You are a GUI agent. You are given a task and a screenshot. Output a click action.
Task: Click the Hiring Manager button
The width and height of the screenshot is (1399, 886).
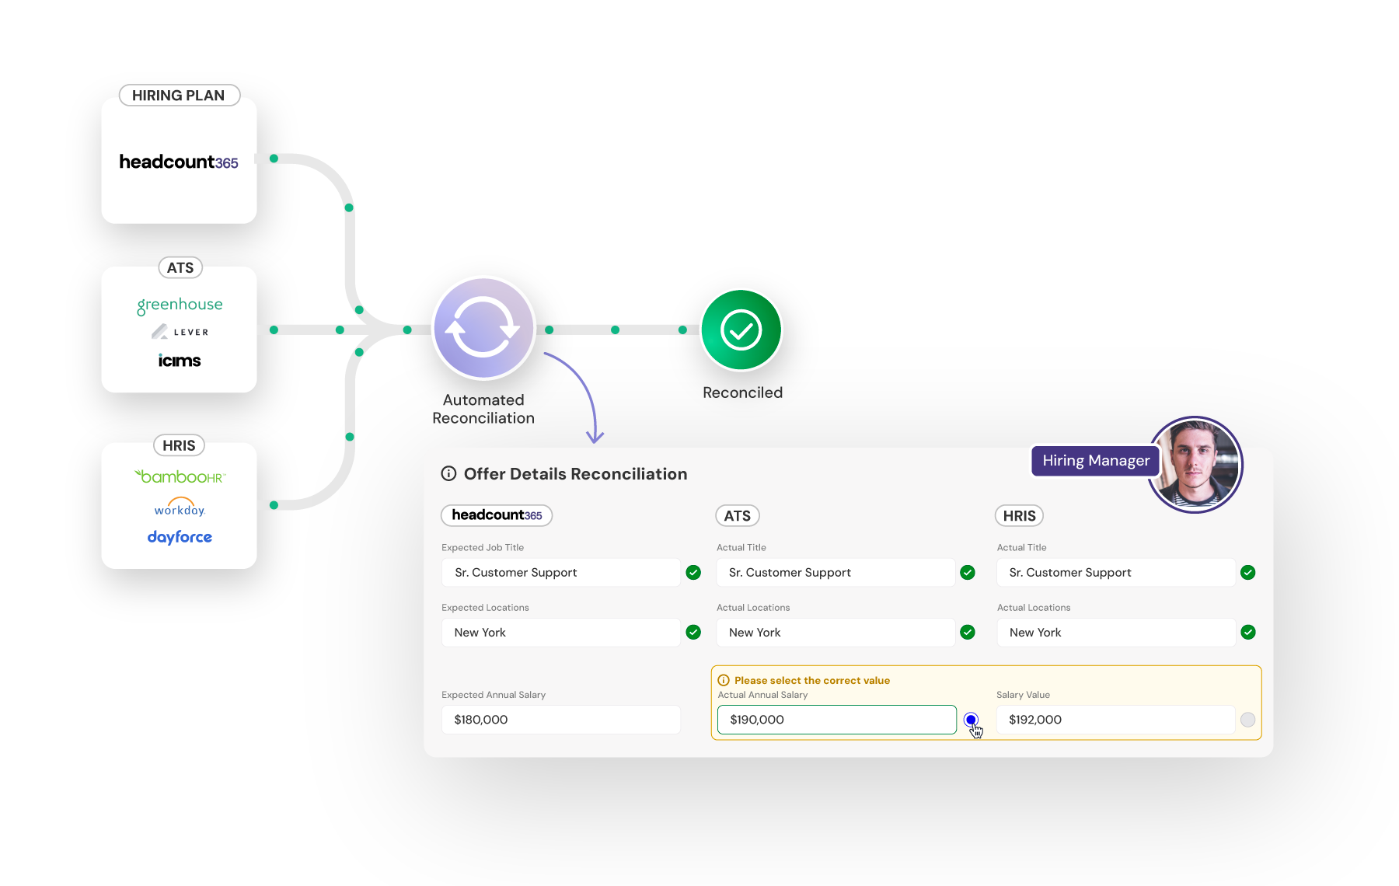click(x=1095, y=460)
